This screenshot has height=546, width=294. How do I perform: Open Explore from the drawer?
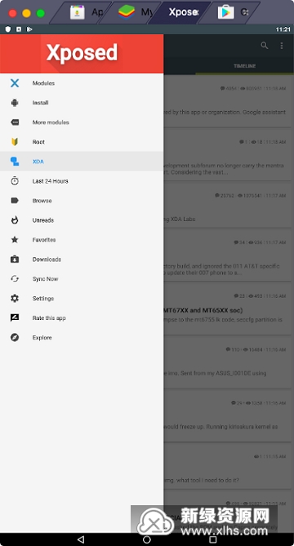click(82, 337)
